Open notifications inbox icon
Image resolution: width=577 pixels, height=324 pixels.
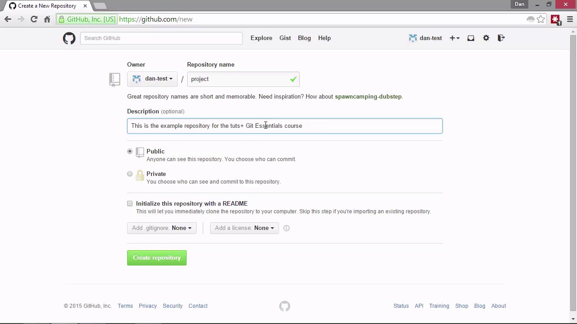tap(471, 38)
